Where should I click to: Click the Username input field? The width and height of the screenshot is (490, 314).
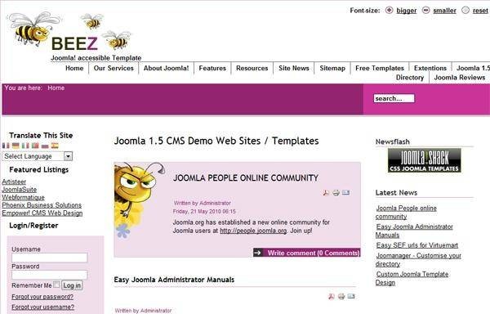pos(49,258)
